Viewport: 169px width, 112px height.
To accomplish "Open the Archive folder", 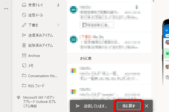I will tap(40, 56).
